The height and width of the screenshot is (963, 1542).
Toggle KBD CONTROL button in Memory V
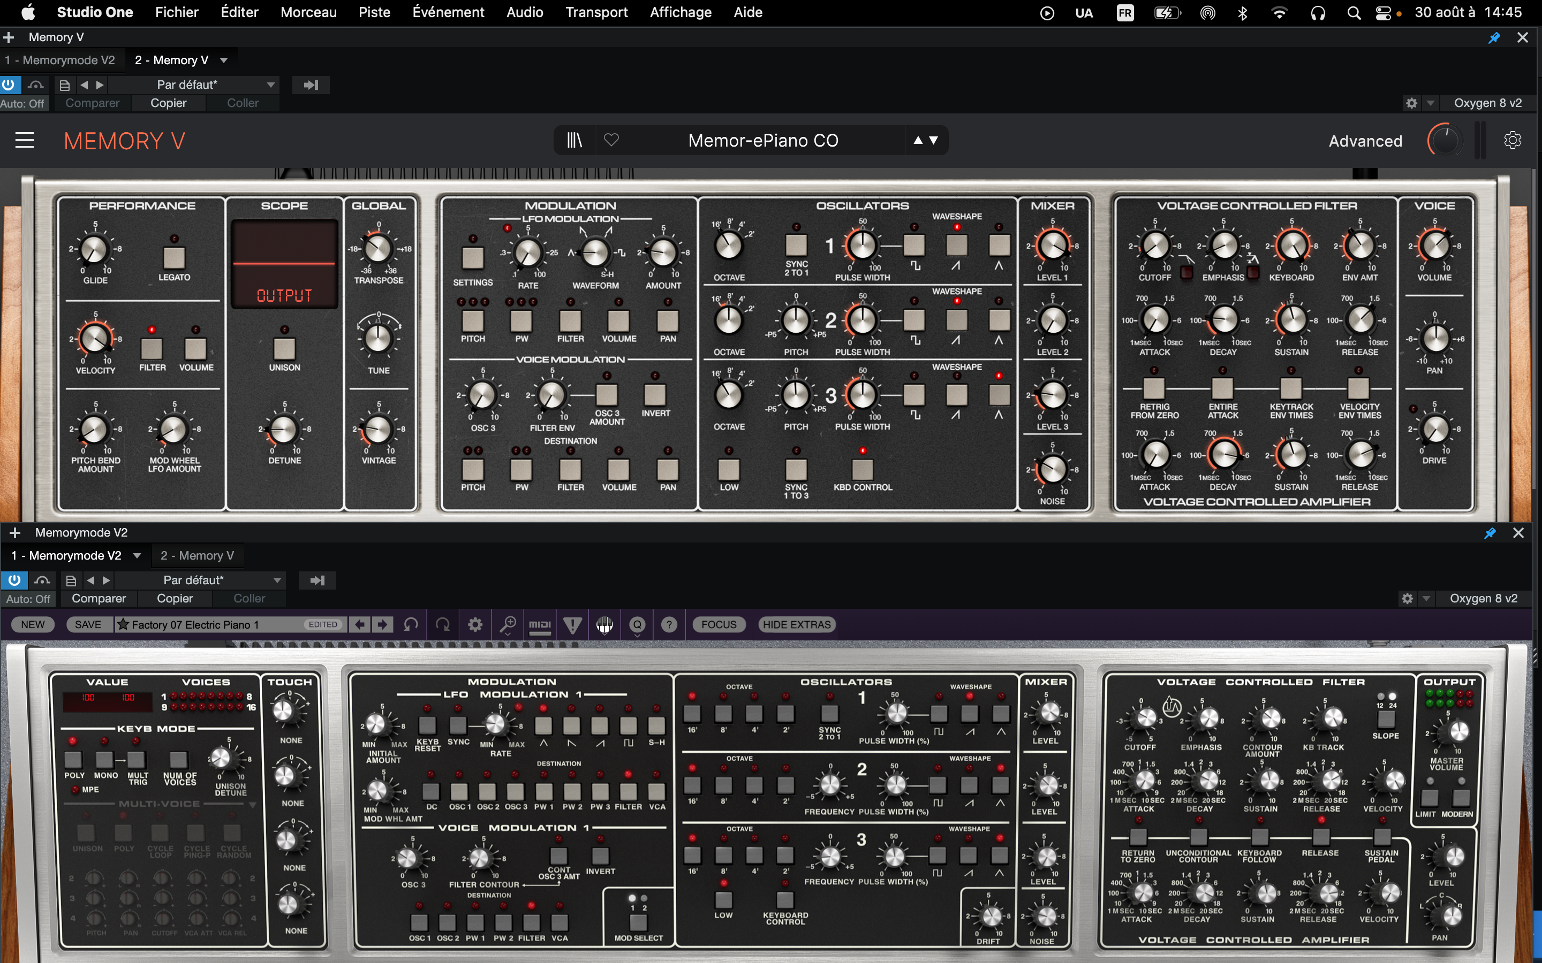click(863, 469)
